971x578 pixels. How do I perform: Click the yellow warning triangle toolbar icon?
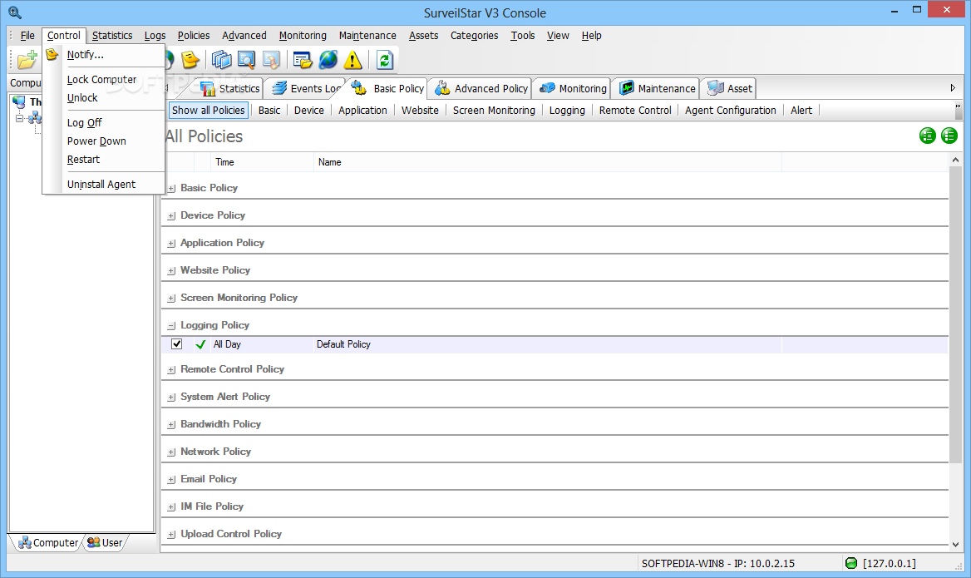tap(353, 60)
